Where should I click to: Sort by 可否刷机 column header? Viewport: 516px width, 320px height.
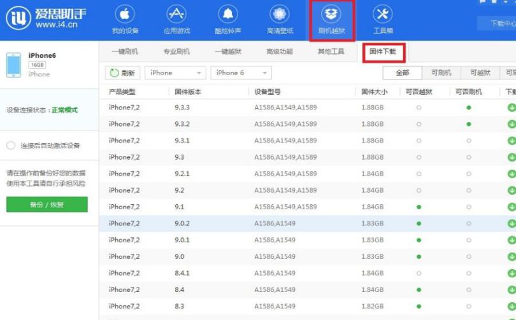[x=469, y=92]
